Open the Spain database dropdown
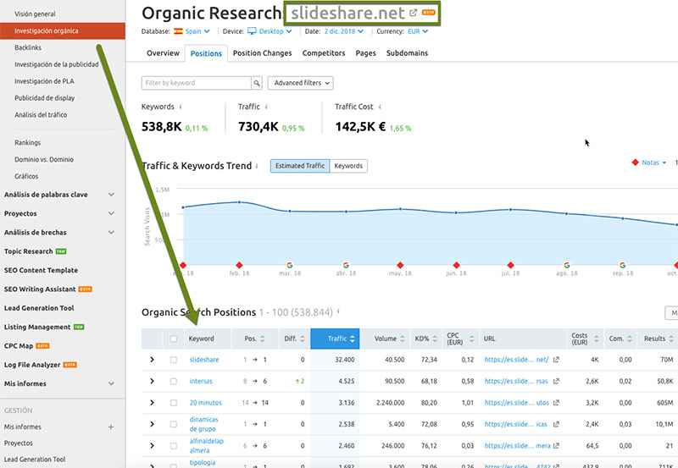 (x=197, y=31)
